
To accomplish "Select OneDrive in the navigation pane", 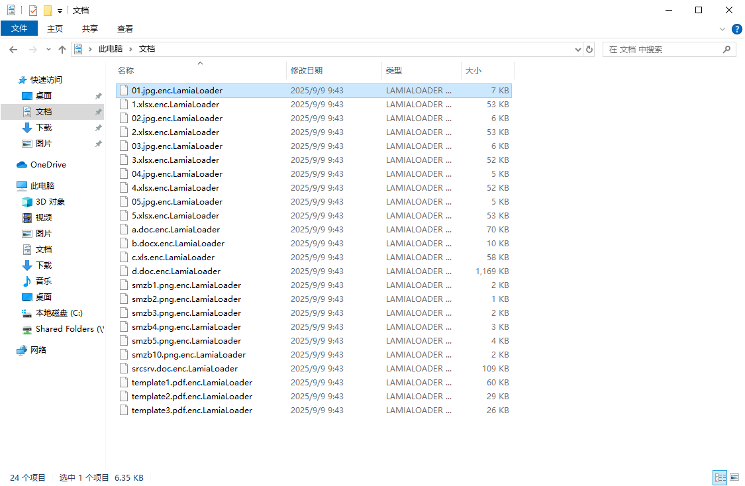I will (x=48, y=165).
